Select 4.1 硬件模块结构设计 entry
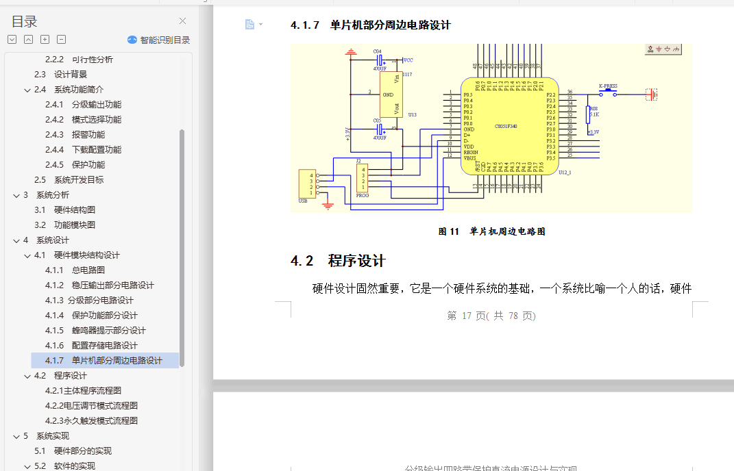 (x=77, y=255)
